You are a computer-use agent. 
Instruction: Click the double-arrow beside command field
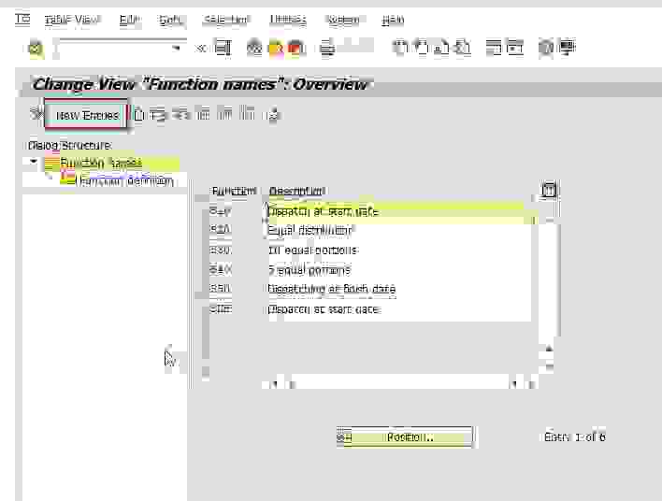(200, 49)
